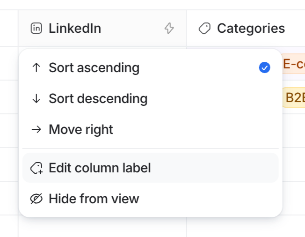Click the crossed-out eye icon

coord(36,199)
